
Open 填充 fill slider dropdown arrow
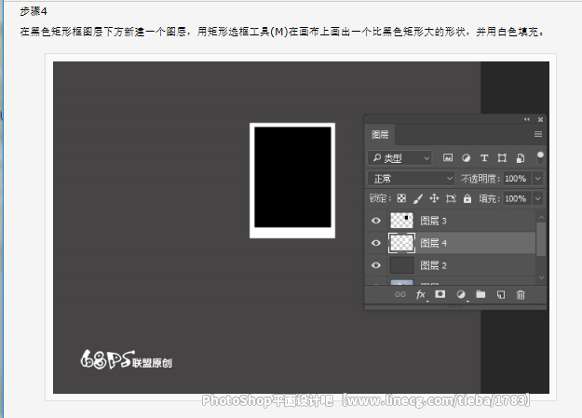[538, 198]
